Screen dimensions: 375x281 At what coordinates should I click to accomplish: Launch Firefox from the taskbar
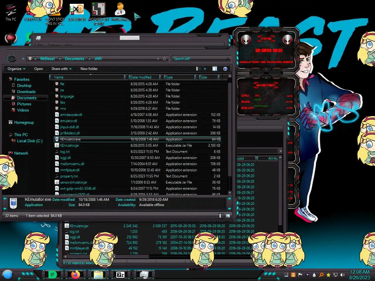point(76,275)
